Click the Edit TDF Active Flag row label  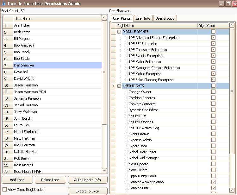click(144, 128)
